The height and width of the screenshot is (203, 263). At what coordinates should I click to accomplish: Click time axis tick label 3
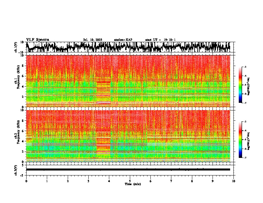[x=88, y=181]
